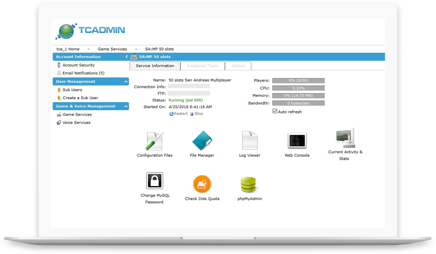Click the File Manager label text
The height and width of the screenshot is (254, 436).
(202, 156)
